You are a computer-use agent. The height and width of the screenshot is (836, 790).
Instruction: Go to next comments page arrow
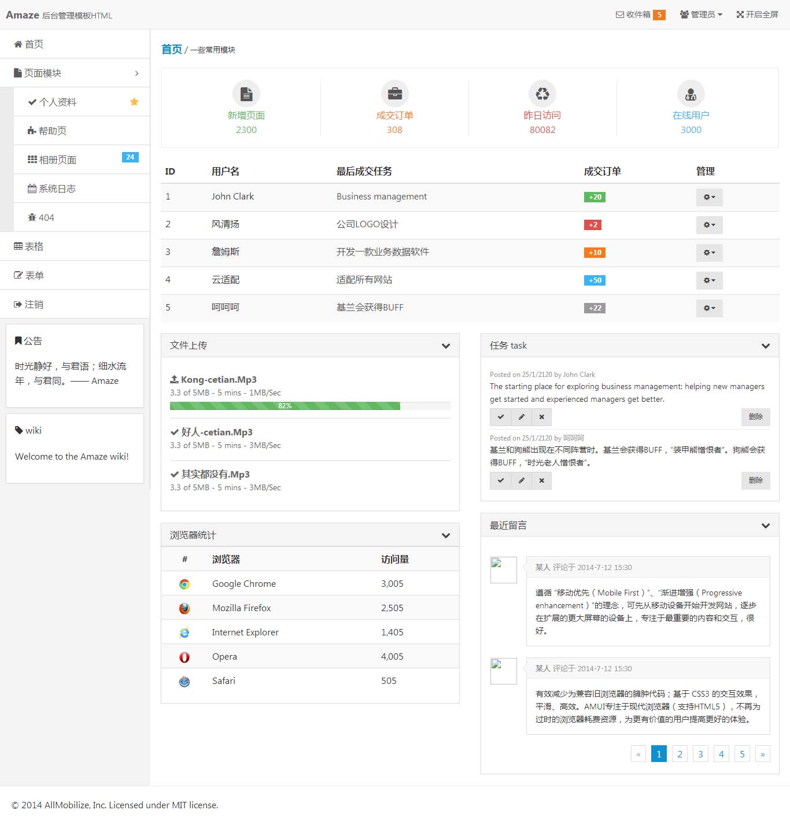pyautogui.click(x=763, y=754)
